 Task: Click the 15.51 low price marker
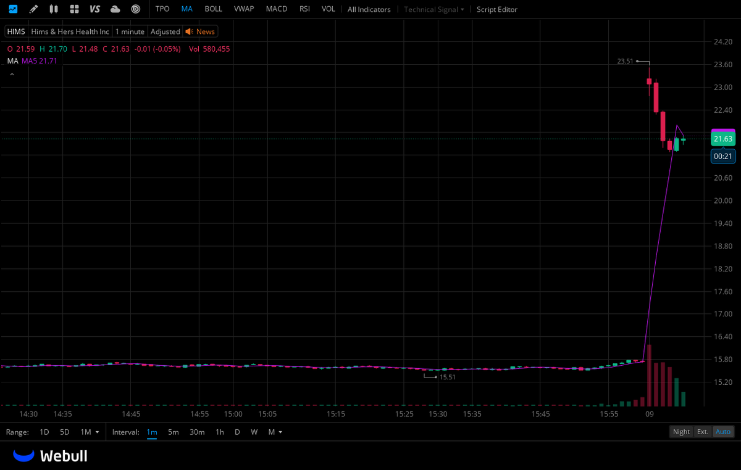(447, 377)
